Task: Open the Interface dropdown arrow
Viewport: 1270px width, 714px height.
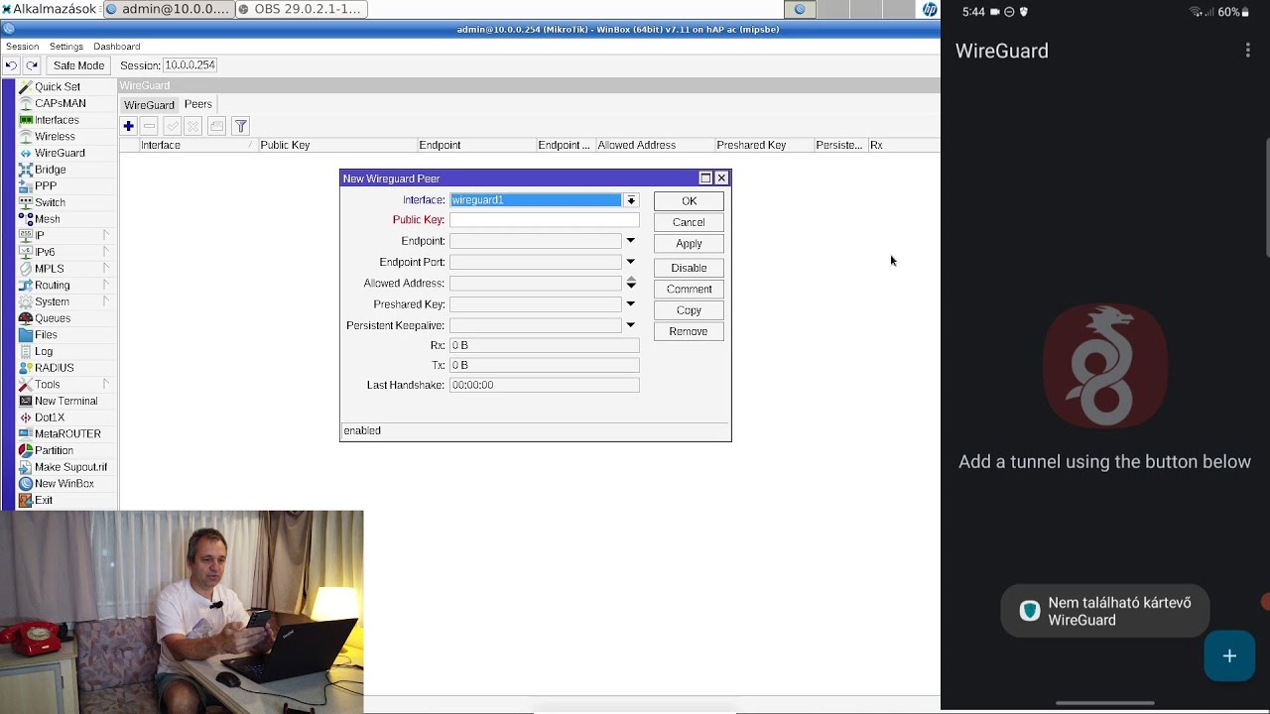Action: point(631,200)
